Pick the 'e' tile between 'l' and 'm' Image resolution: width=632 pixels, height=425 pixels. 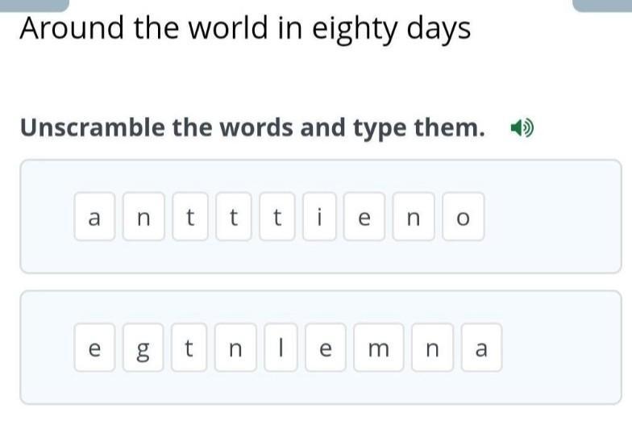coord(326,348)
